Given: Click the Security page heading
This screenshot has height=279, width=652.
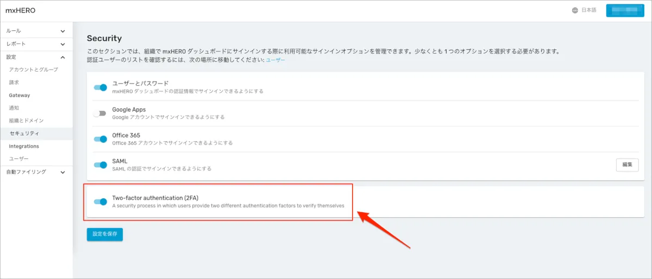Looking at the screenshot, I should (104, 39).
